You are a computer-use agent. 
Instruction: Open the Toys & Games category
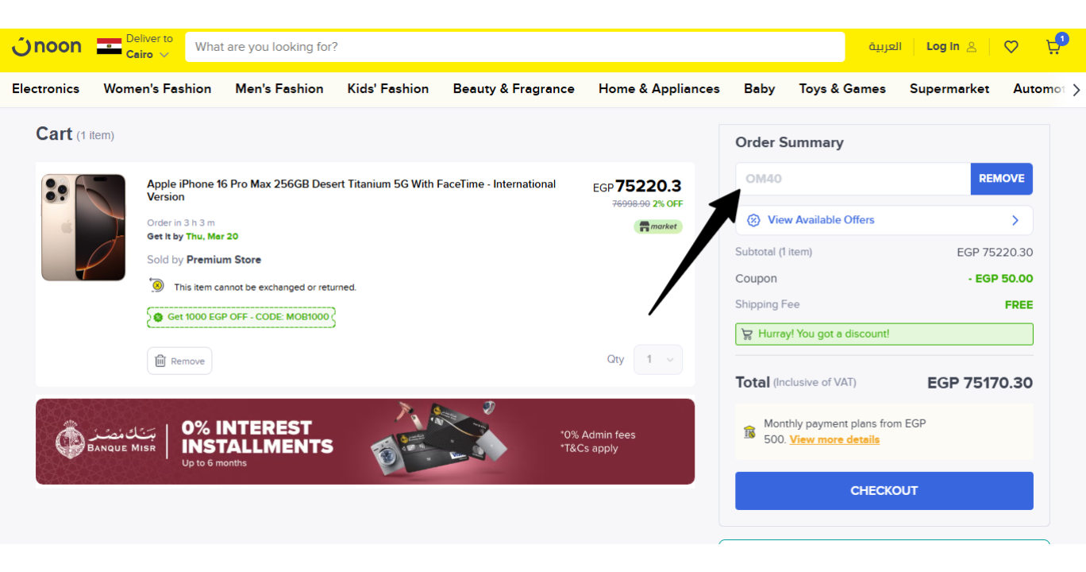point(842,89)
